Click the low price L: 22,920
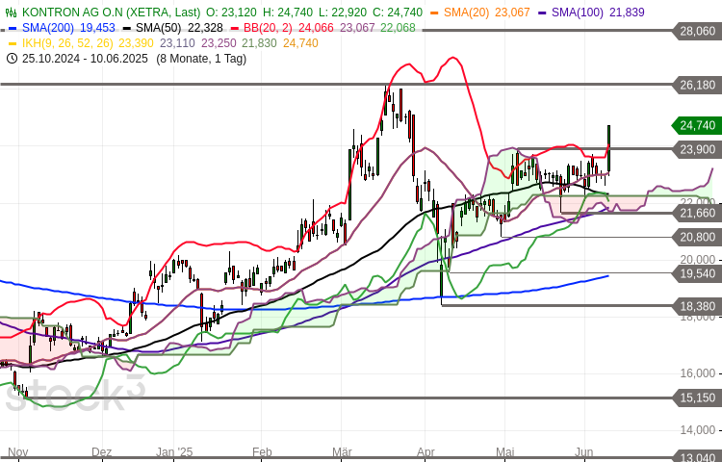The width and height of the screenshot is (722, 462). [x=341, y=13]
